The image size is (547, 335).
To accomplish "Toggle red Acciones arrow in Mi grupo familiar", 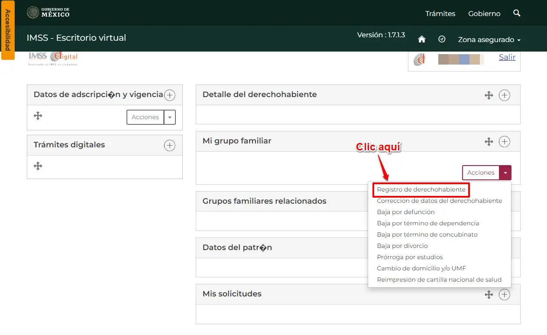I will (505, 172).
